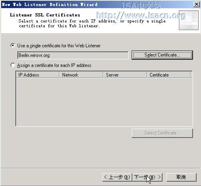Focus the Berlin.winsvr.org certificate field
Image resolution: width=201 pixels, height=186 pixels.
[x=73, y=55]
